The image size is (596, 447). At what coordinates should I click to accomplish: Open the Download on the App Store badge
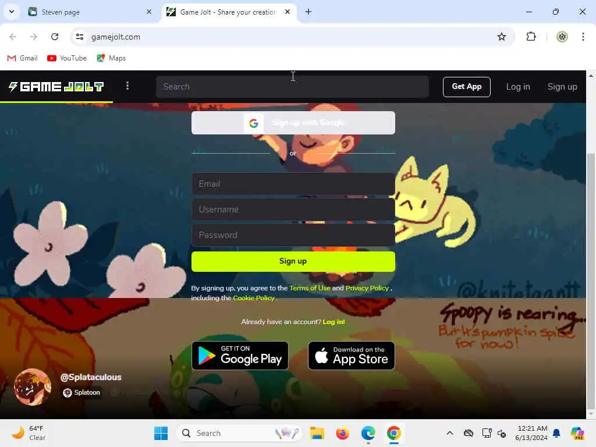point(351,356)
